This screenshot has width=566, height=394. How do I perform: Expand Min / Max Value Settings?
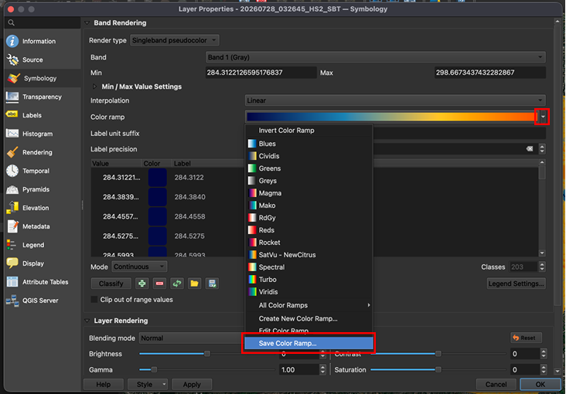pyautogui.click(x=95, y=87)
